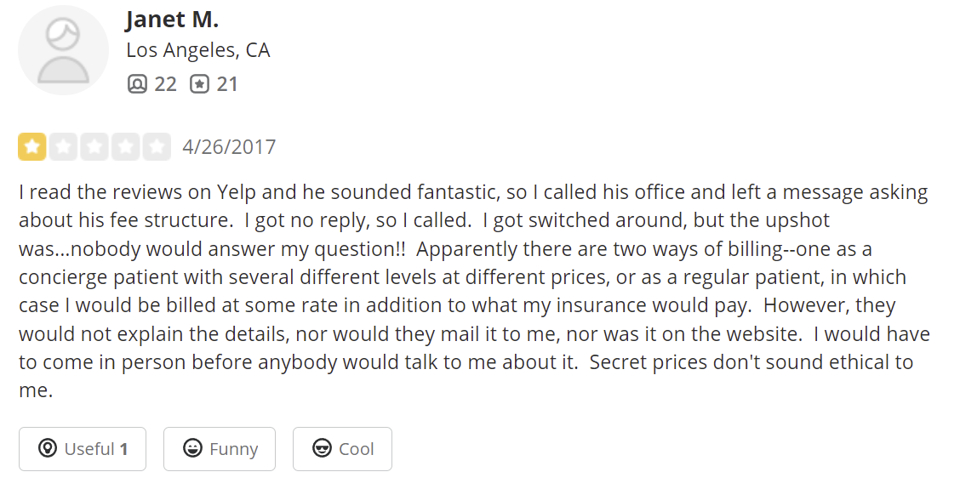The width and height of the screenshot is (960, 489).
Task: Mark the review as Useful
Action: coord(83,449)
